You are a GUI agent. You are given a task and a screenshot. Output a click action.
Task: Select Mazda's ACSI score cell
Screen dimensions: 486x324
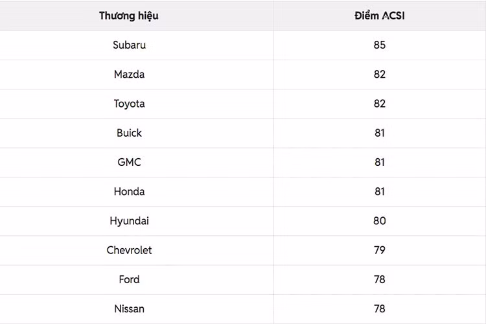click(379, 75)
